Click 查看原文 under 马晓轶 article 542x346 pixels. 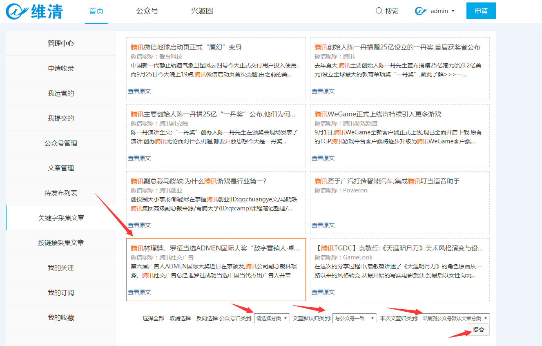coord(139,225)
